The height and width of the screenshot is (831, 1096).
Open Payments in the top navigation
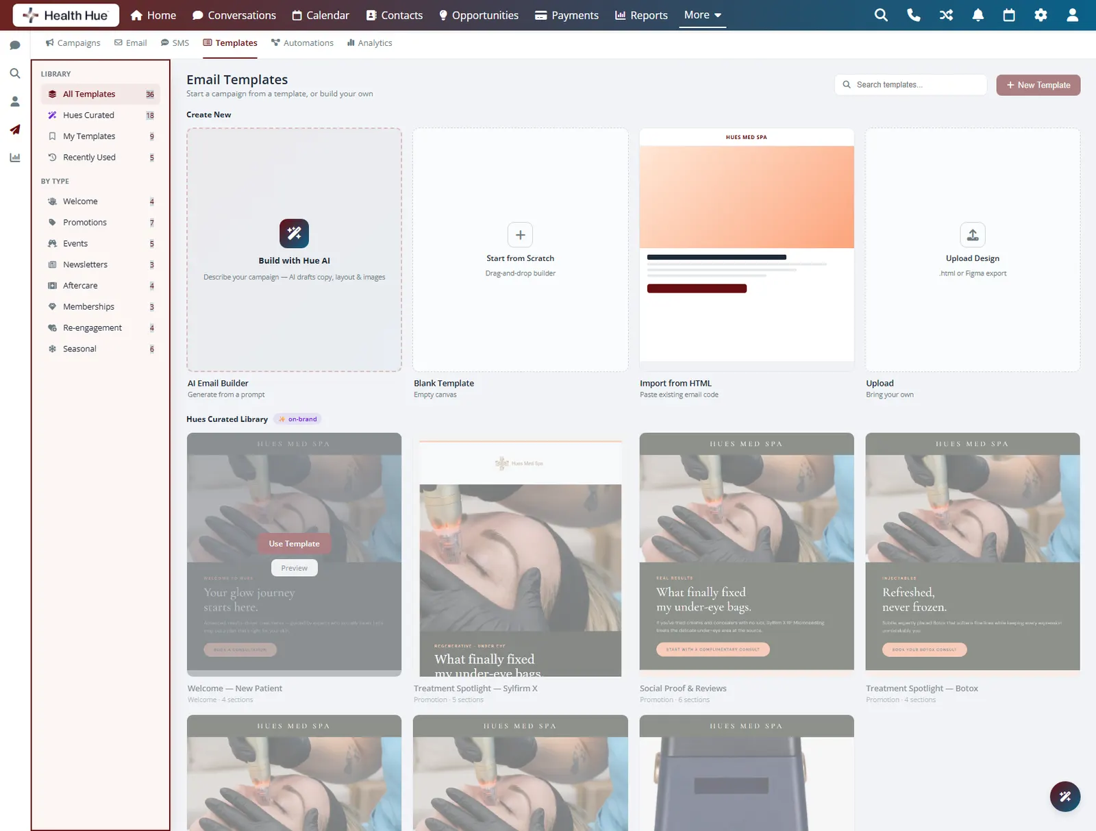[x=567, y=15]
